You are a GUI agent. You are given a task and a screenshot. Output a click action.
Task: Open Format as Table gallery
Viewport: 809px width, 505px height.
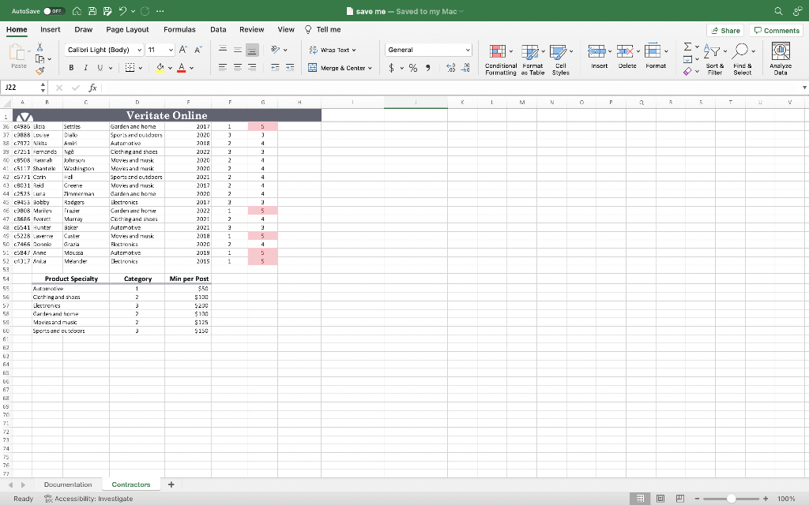[532, 59]
